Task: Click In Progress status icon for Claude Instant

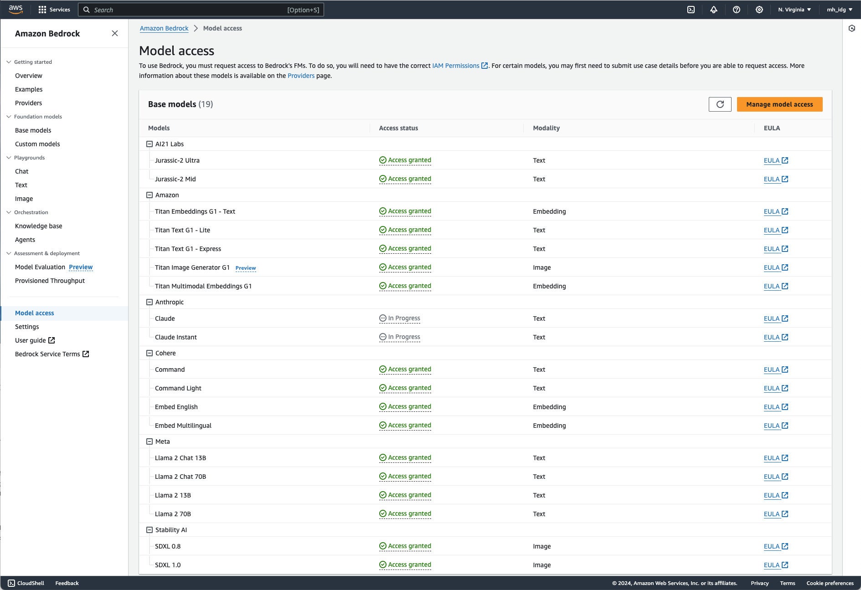Action: click(383, 337)
